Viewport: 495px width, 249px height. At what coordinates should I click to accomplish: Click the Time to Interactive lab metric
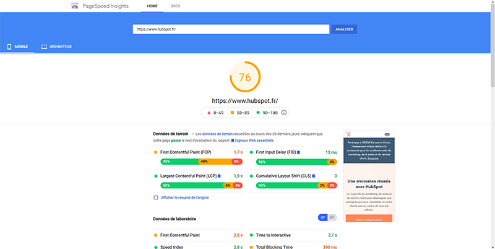tap(273, 235)
